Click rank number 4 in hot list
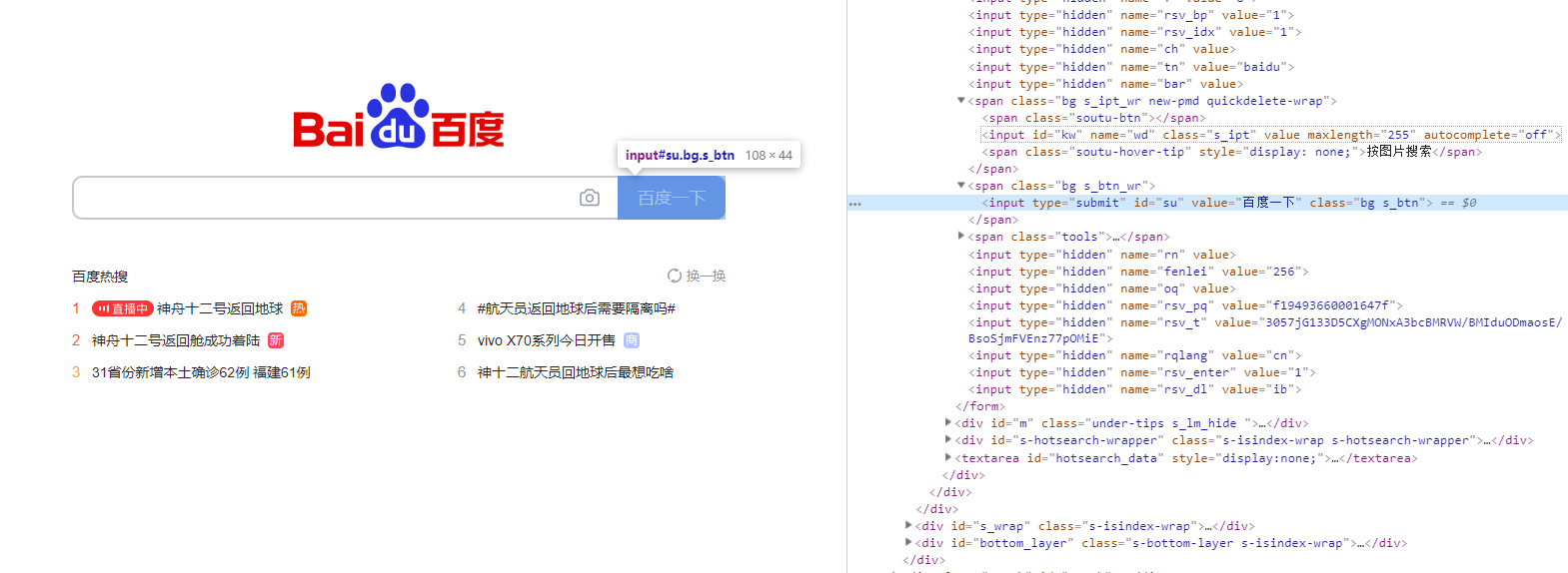This screenshot has width=1568, height=573. click(462, 308)
